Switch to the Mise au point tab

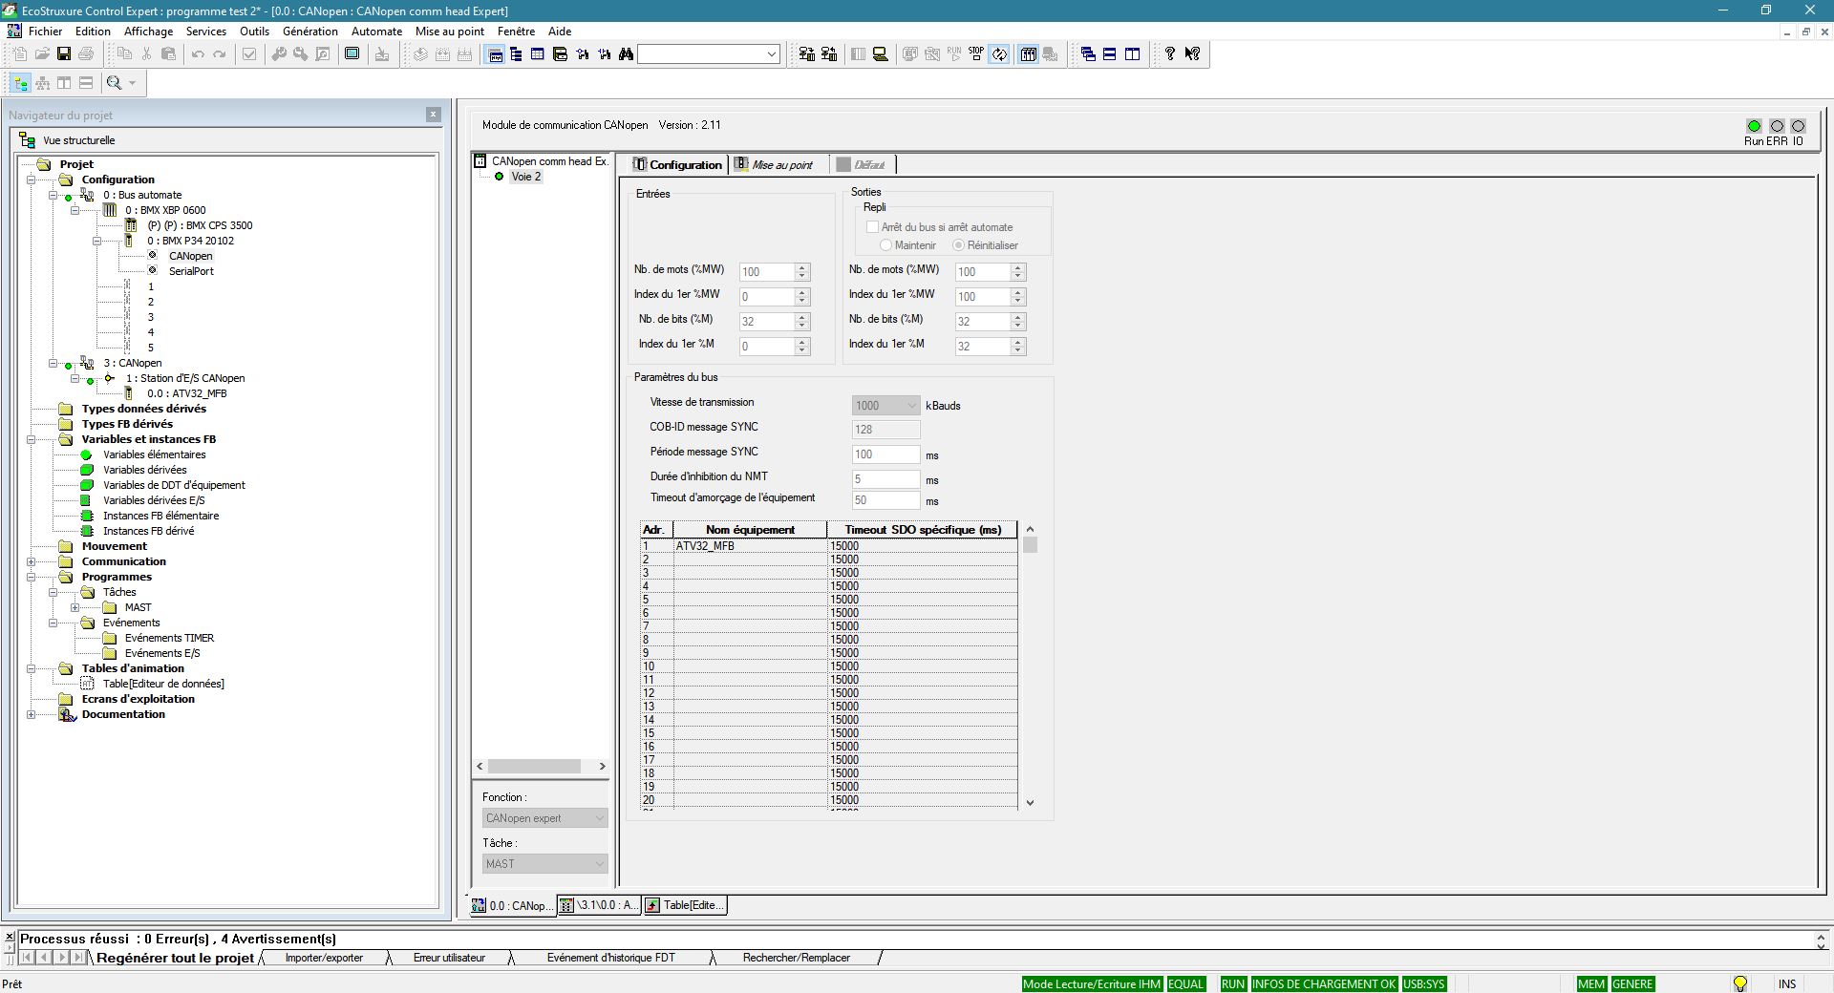coord(780,165)
